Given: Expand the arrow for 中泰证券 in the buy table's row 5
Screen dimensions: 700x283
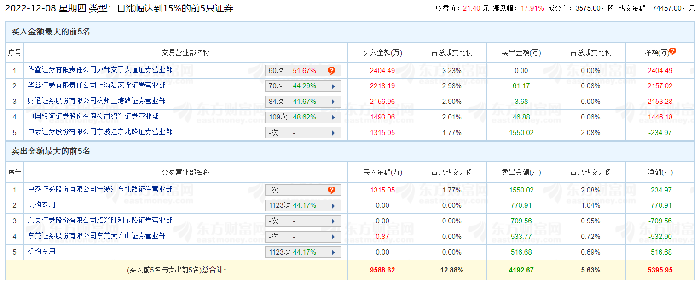Looking at the screenshot, I should pos(333,133).
